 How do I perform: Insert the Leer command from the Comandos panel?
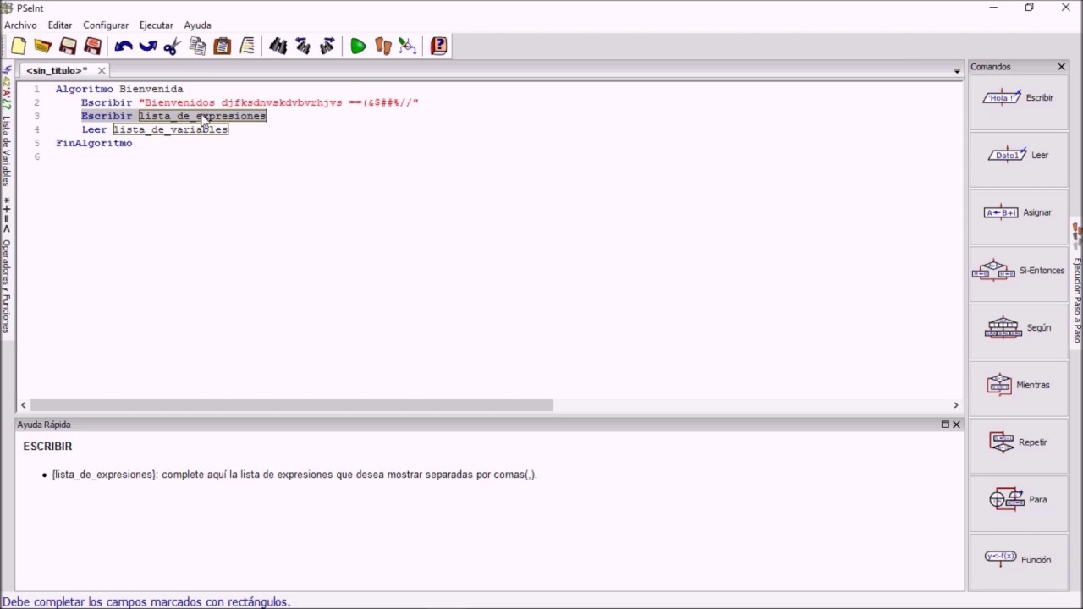(1019, 156)
